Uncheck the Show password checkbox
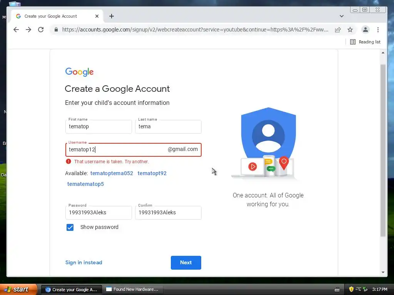This screenshot has height=295, width=394. (70, 227)
